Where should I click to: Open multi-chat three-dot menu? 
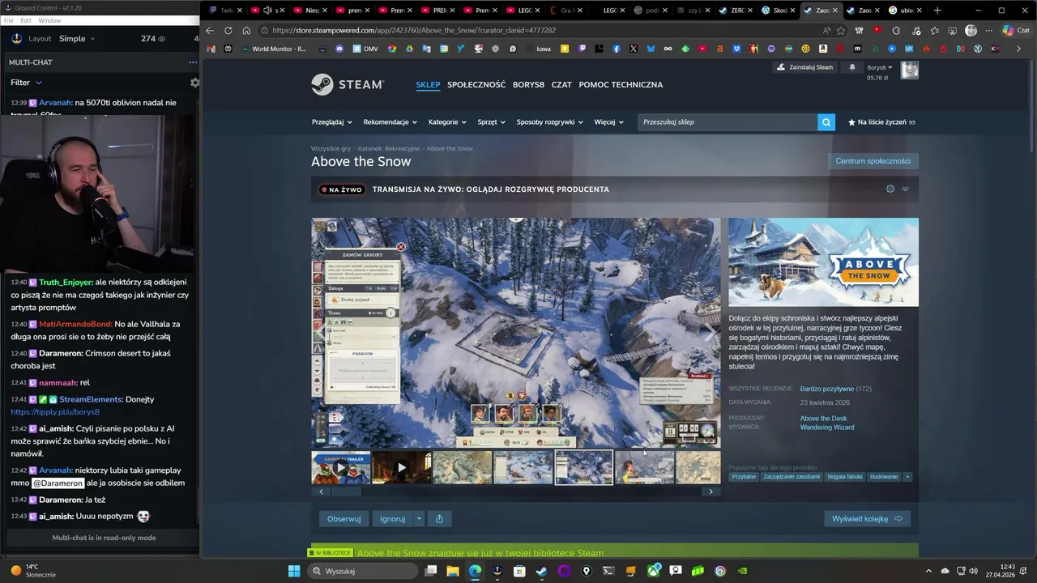click(193, 62)
